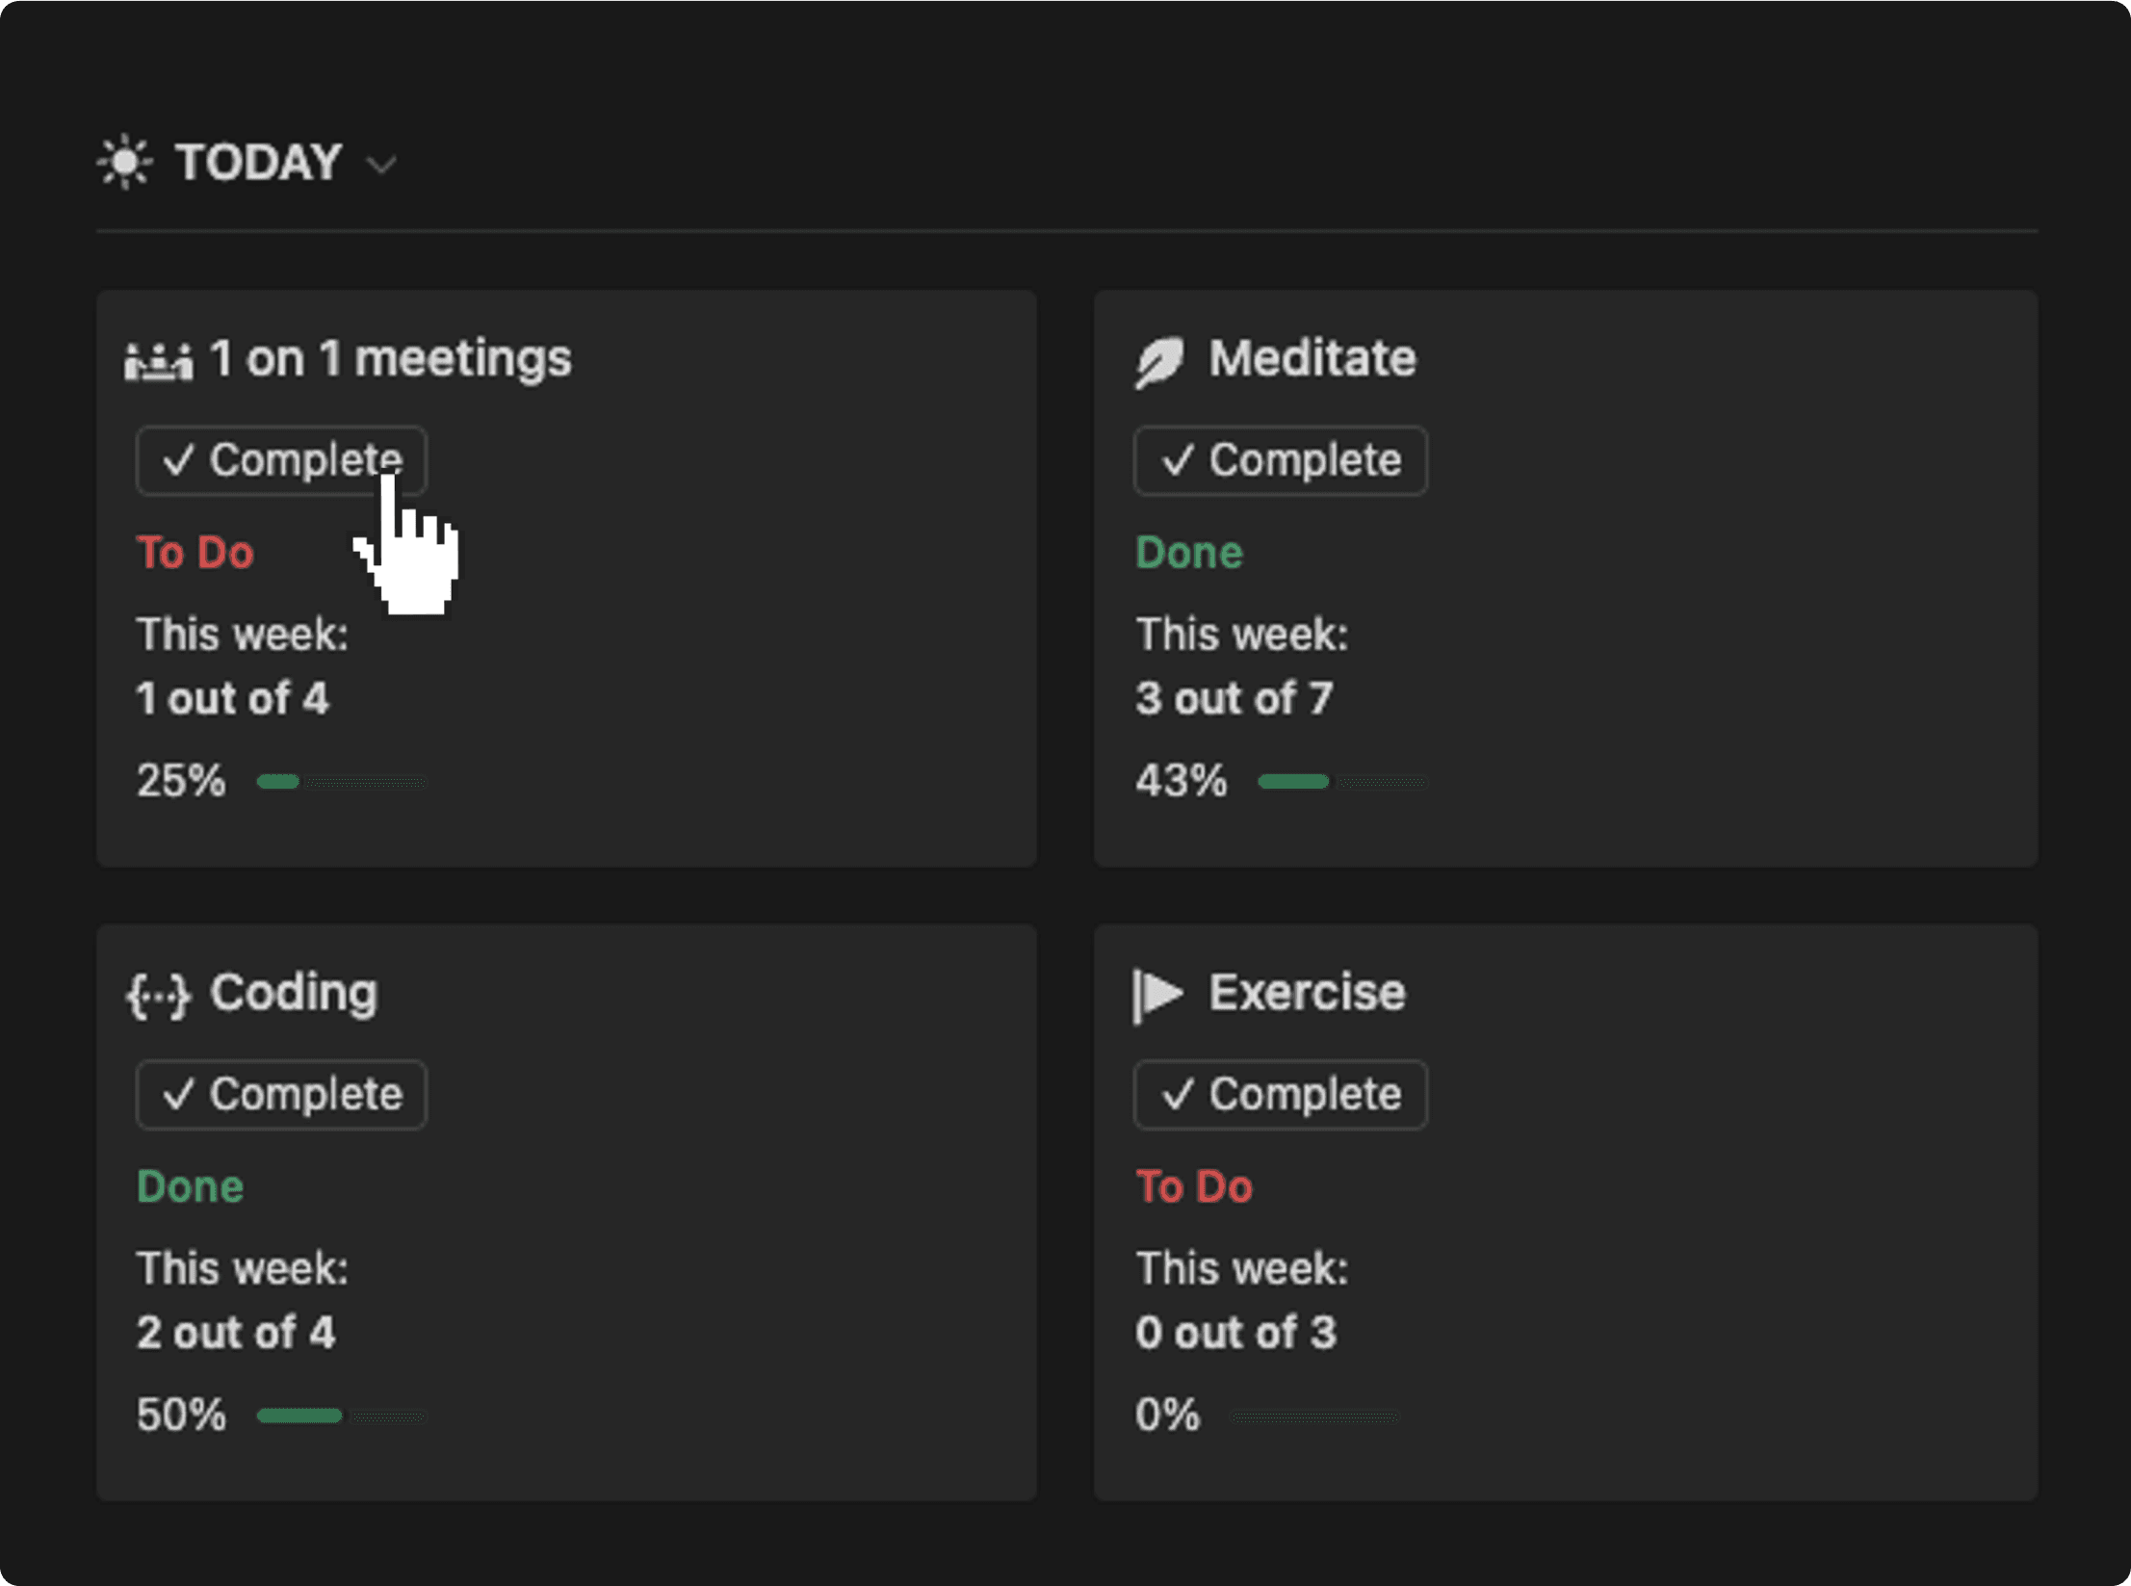Mark Exercise habit Complete

pos(1280,1094)
